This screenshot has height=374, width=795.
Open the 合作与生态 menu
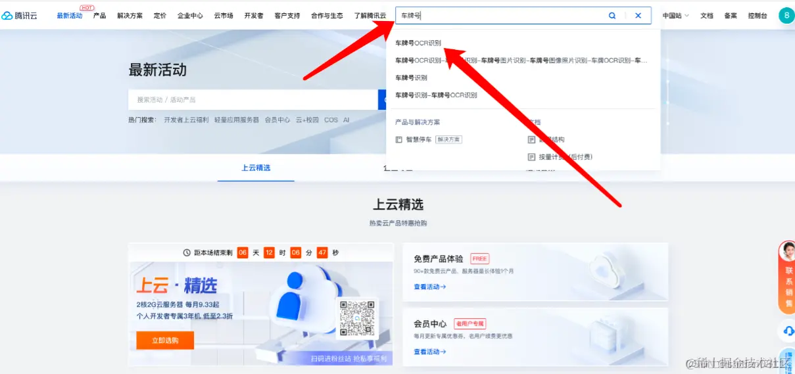coord(327,15)
